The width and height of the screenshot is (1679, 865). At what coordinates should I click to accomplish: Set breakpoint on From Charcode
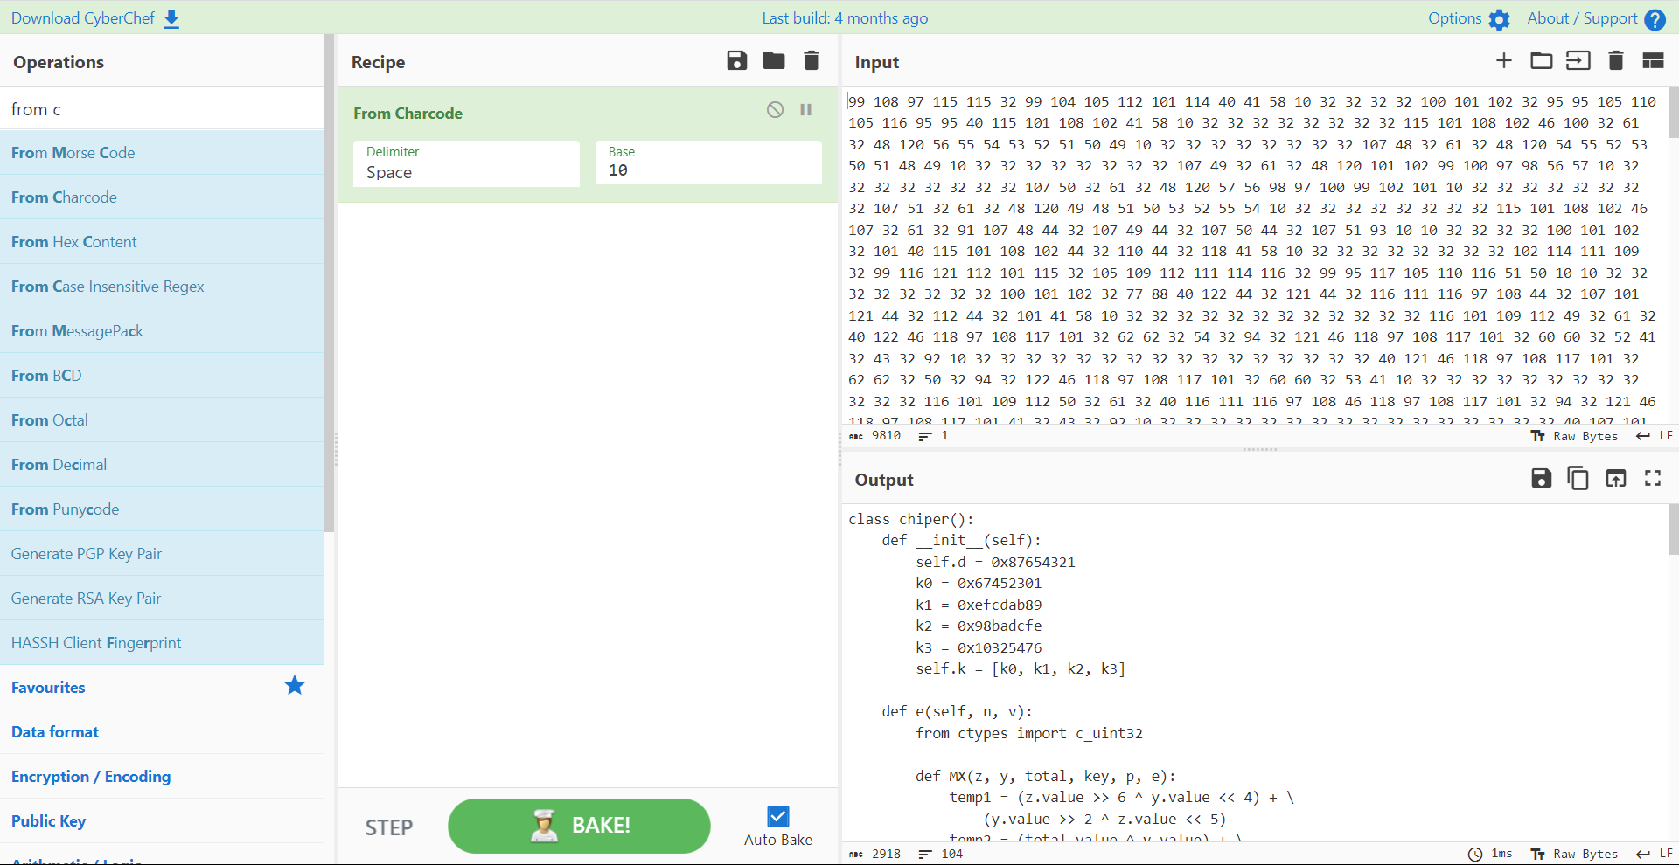point(805,110)
